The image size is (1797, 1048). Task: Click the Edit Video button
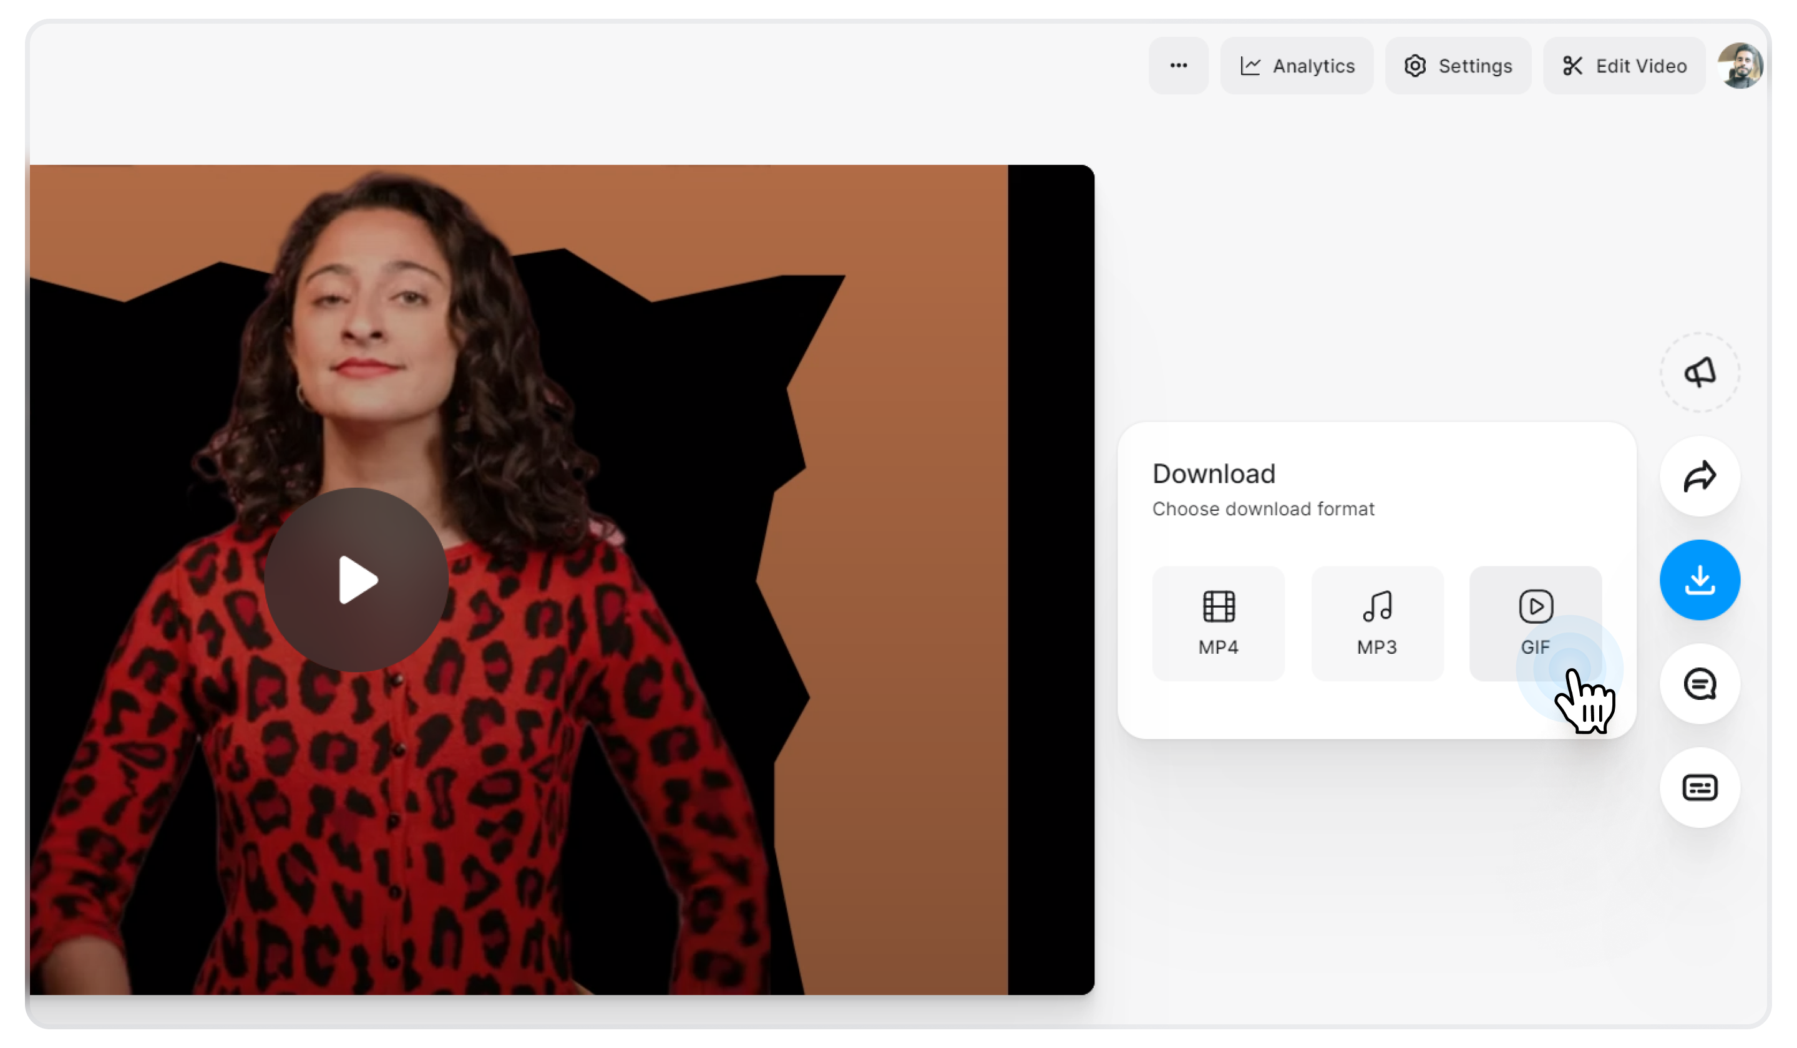point(1624,65)
